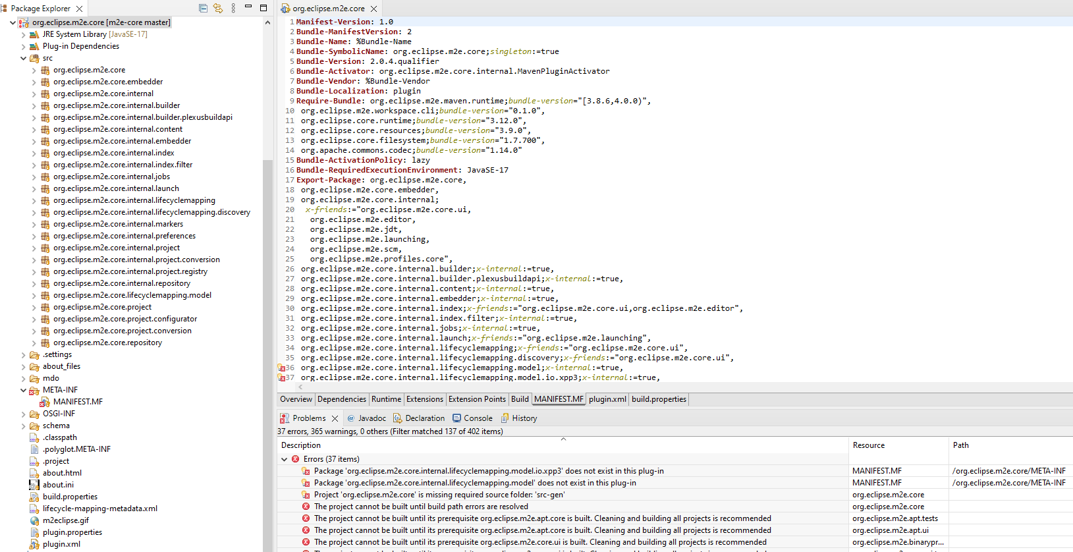This screenshot has height=552, width=1073.
Task: Click error marker on line 36
Action: click(281, 368)
